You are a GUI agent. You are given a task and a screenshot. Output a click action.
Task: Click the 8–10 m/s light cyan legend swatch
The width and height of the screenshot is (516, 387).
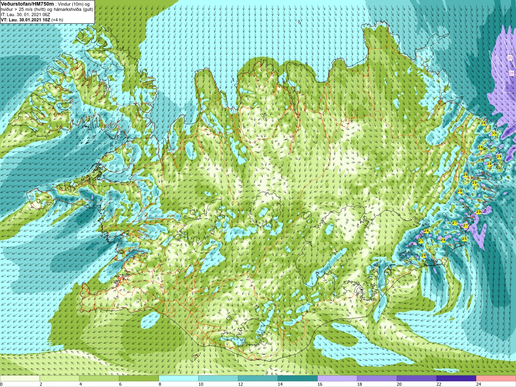click(x=179, y=379)
